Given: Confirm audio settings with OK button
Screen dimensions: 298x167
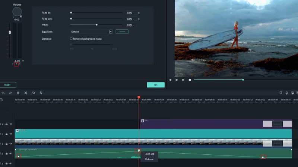Looking at the screenshot, I should point(156,85).
